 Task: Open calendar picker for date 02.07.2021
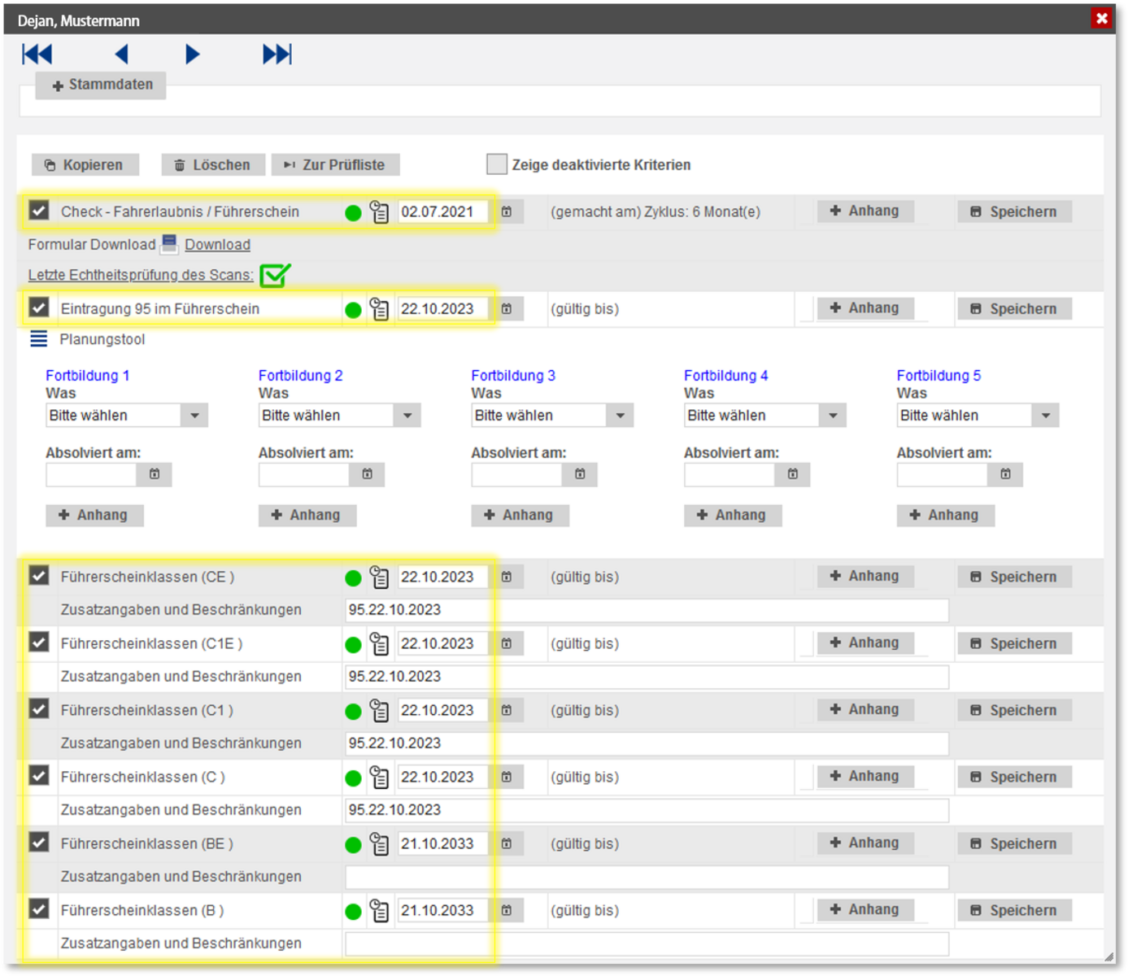[x=507, y=211]
